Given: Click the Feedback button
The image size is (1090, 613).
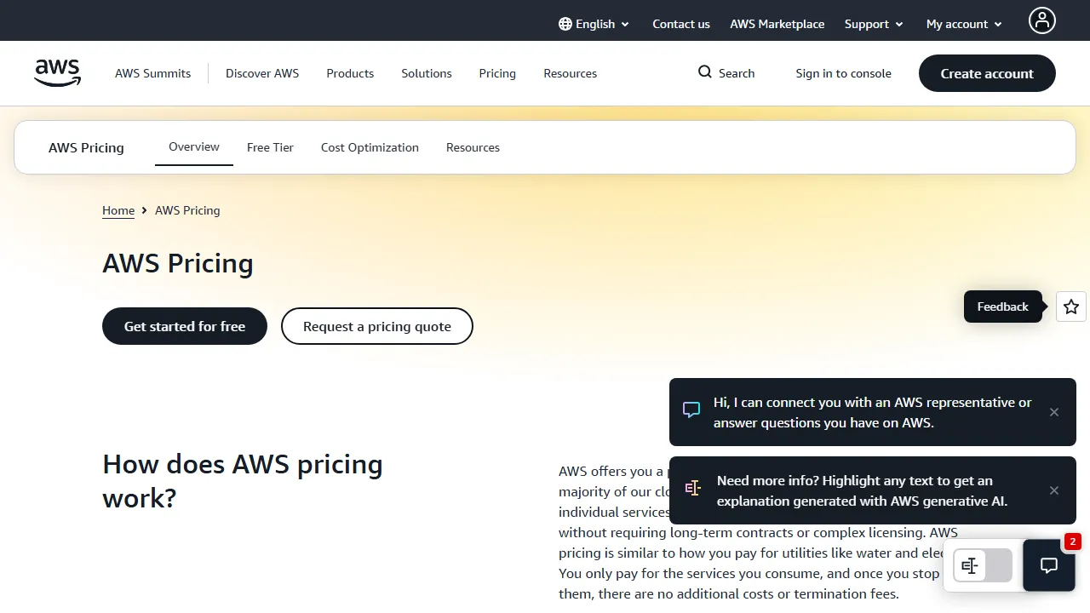Looking at the screenshot, I should [1003, 306].
